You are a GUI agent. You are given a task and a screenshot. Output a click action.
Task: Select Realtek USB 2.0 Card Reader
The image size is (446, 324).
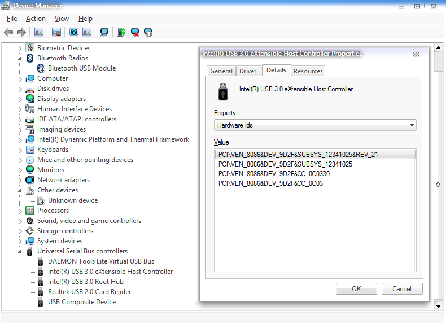pos(89,292)
